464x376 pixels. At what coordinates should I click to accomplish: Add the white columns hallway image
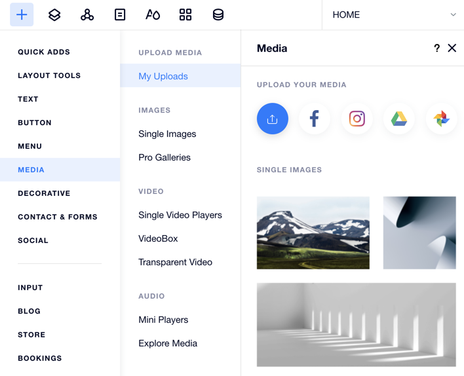click(357, 325)
